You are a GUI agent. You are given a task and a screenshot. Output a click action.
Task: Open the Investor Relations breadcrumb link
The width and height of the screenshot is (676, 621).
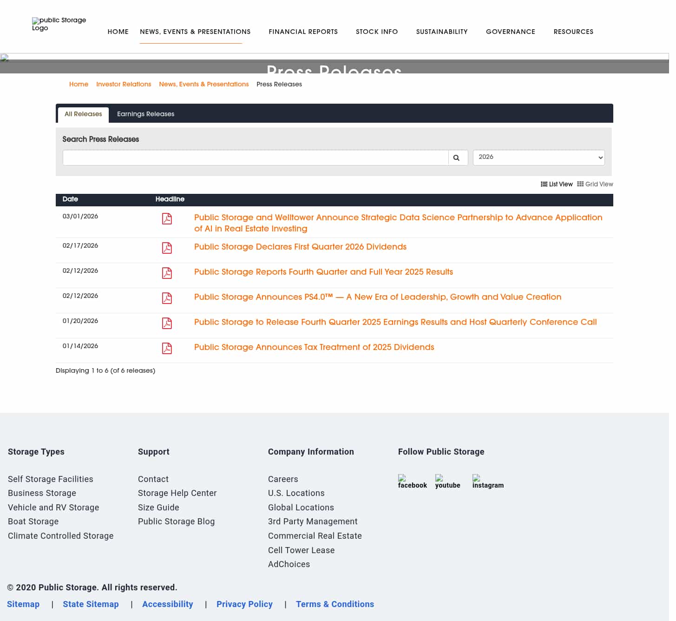point(123,84)
